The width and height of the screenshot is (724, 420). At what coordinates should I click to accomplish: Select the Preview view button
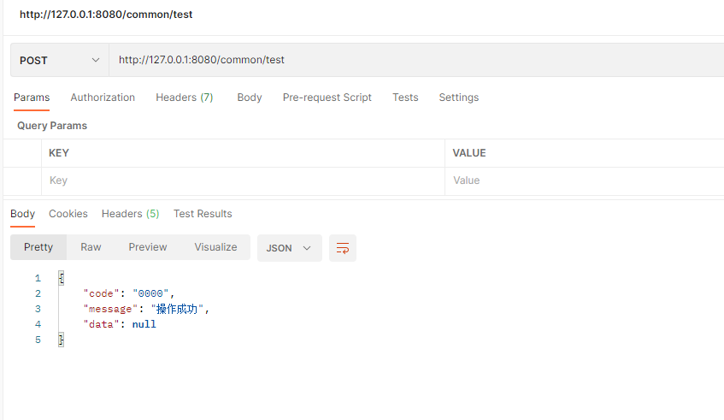148,247
